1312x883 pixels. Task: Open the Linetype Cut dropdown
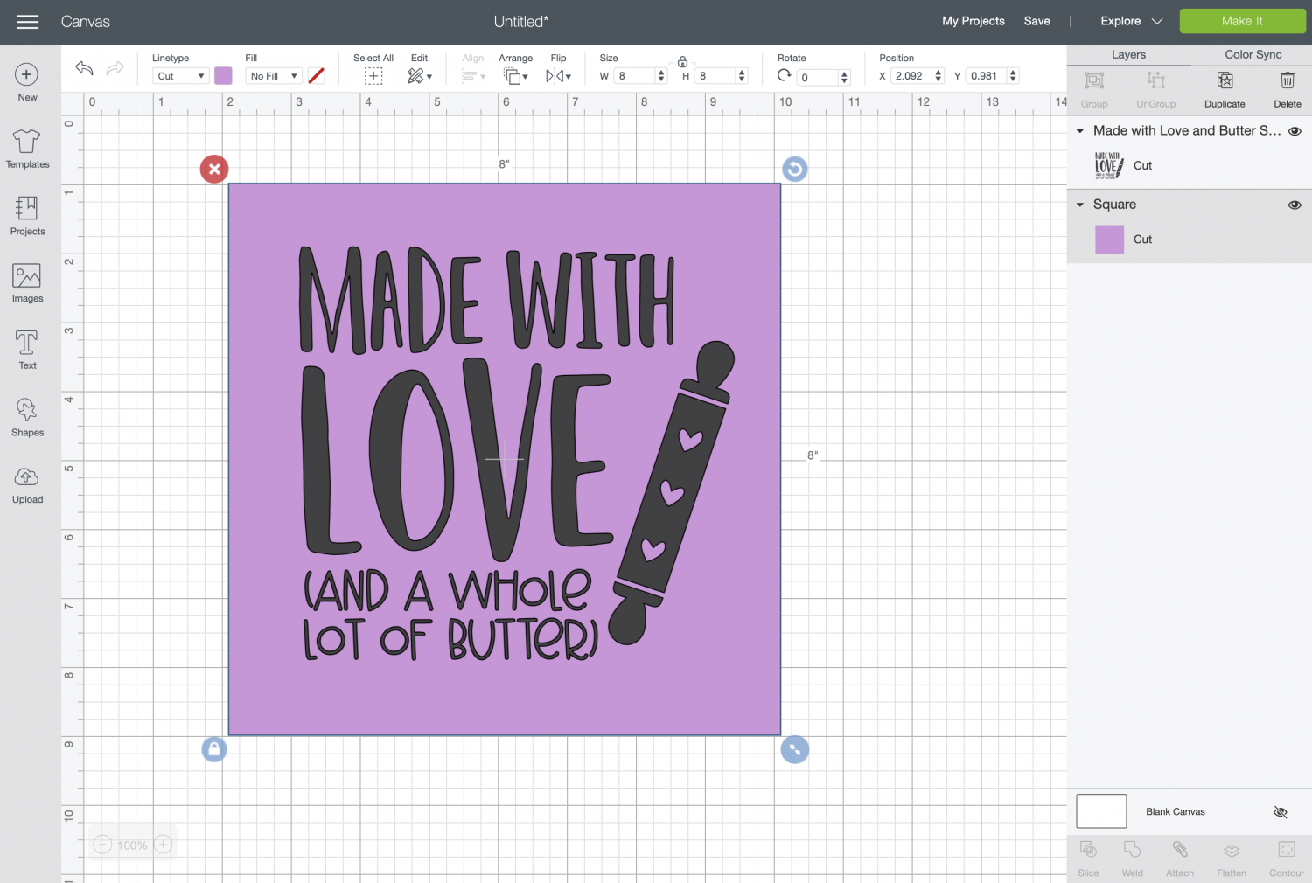180,76
